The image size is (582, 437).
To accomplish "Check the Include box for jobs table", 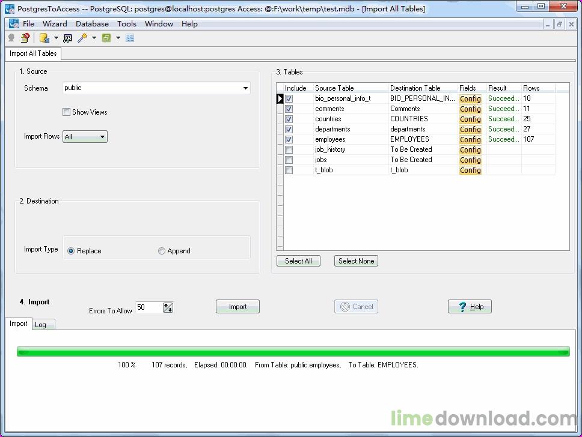I will point(289,160).
